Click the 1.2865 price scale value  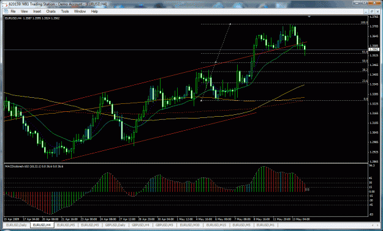pyautogui.click(x=374, y=161)
